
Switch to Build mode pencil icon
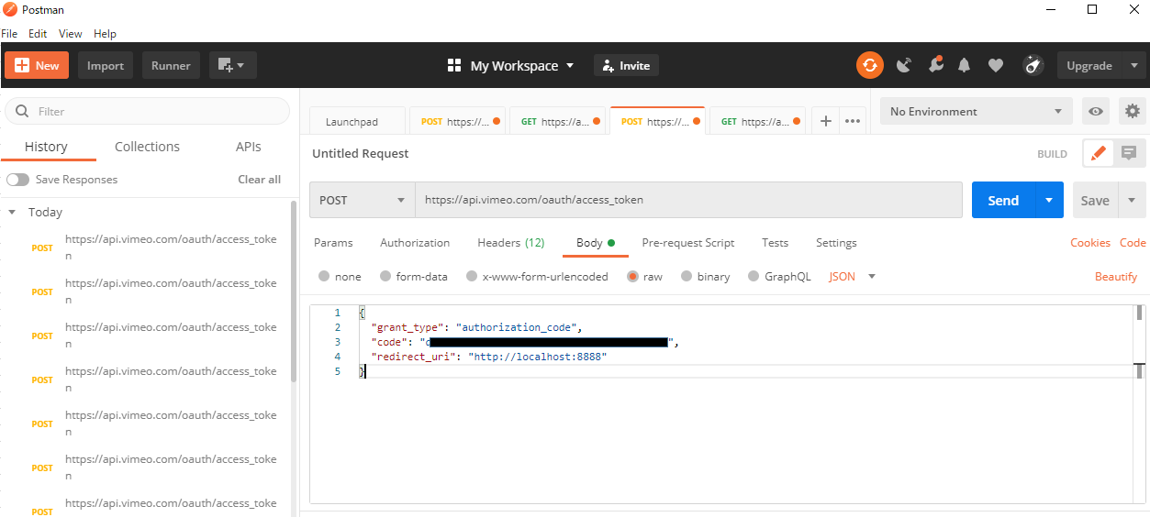click(x=1099, y=154)
